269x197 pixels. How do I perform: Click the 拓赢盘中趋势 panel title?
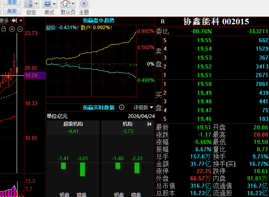[99, 21]
